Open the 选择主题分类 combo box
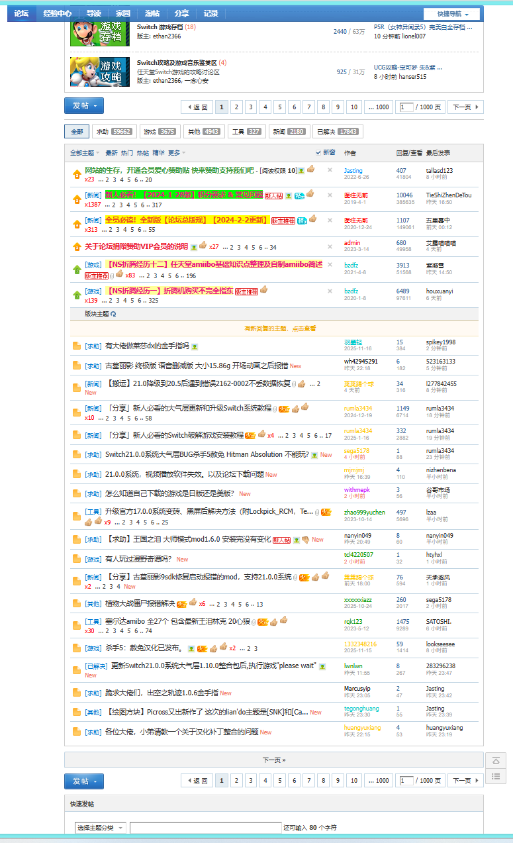513x843 pixels. pos(101,828)
